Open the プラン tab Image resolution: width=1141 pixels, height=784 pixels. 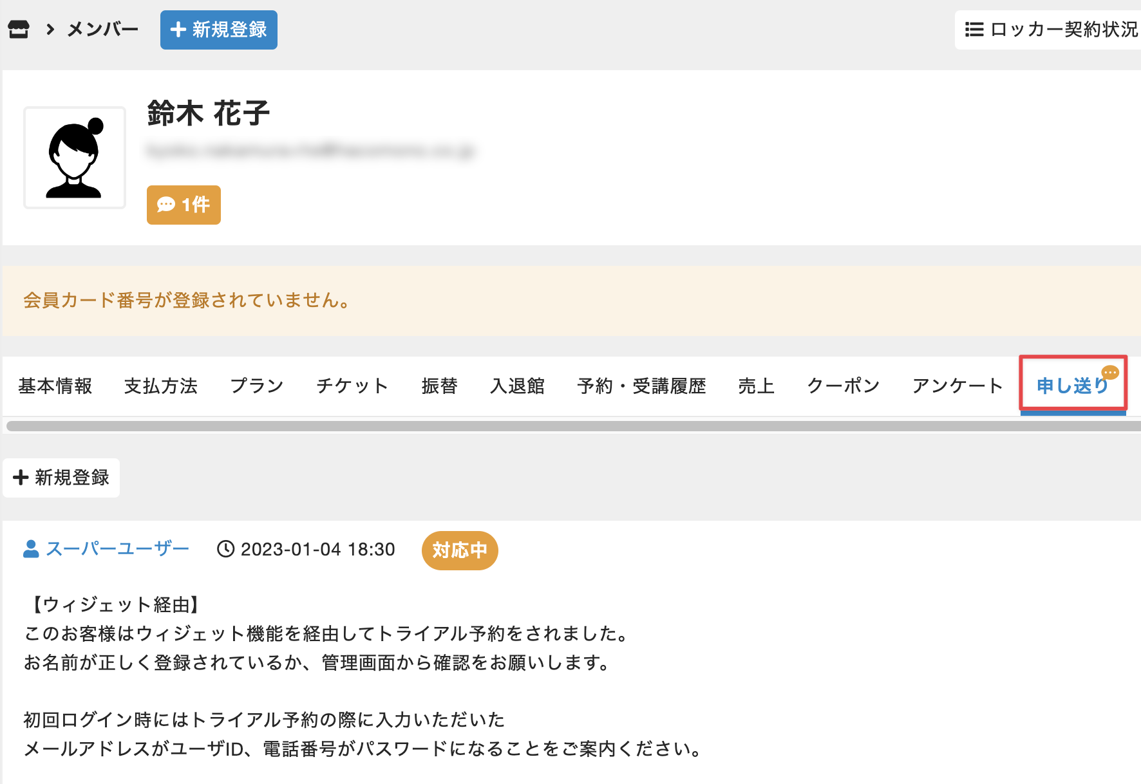pyautogui.click(x=257, y=386)
